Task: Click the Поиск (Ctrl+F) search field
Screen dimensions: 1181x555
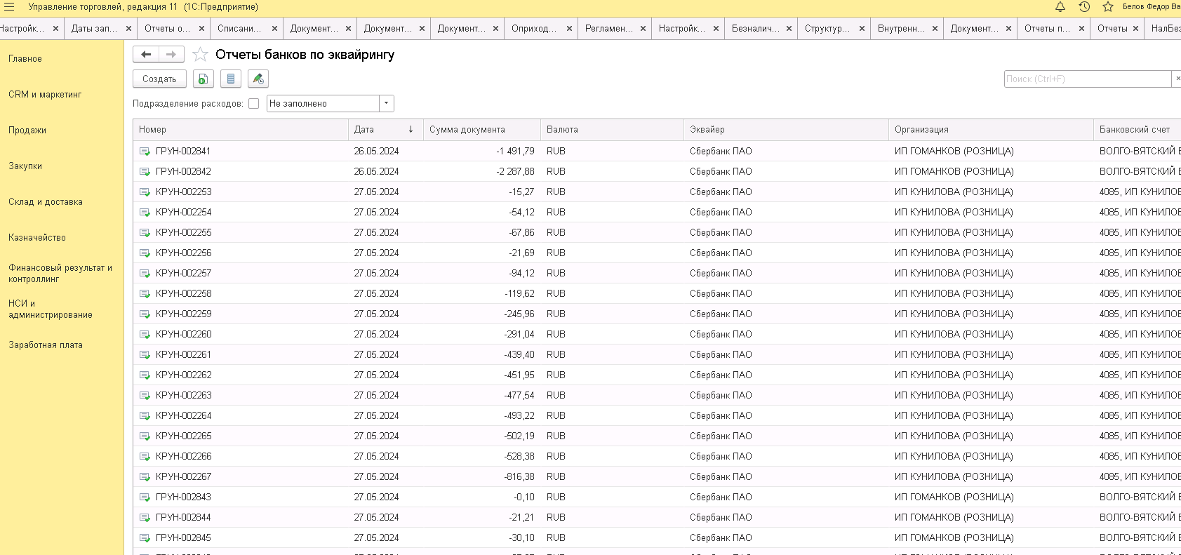Action: click(x=1087, y=79)
